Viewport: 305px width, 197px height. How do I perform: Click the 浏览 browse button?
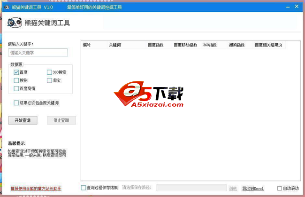coord(233,189)
